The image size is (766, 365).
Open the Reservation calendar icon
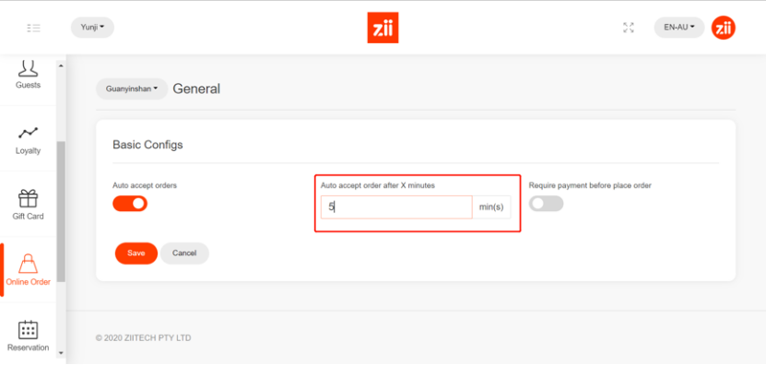pyautogui.click(x=28, y=330)
